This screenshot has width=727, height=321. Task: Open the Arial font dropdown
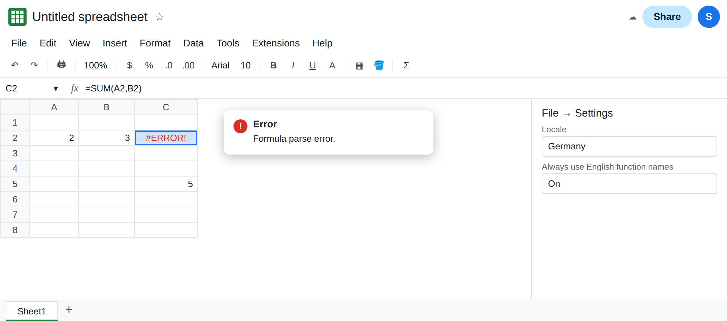(x=220, y=65)
